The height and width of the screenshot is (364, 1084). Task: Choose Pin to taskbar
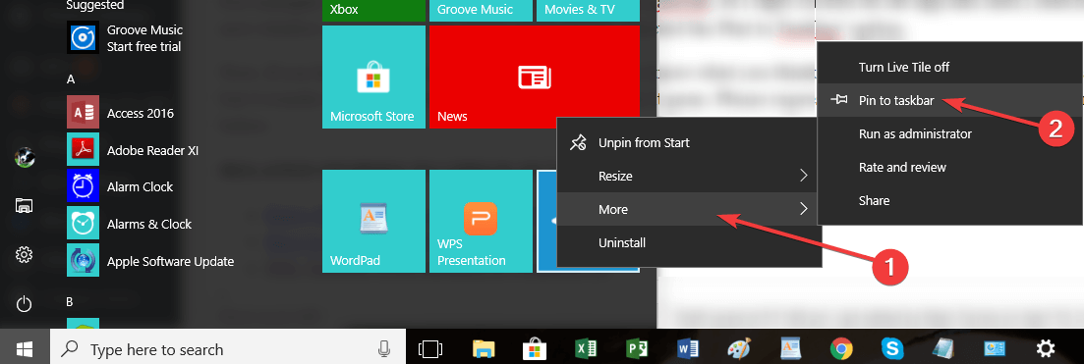point(950,101)
